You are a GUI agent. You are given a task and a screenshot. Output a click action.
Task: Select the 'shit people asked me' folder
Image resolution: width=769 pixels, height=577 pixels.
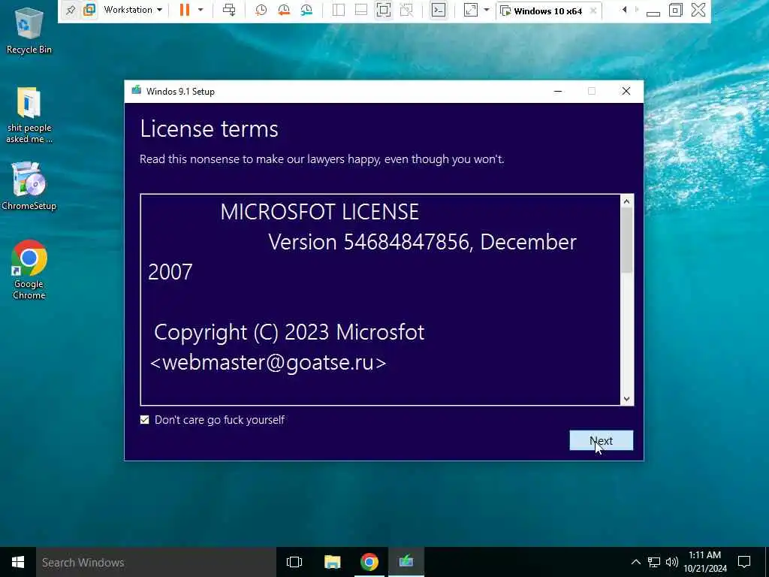click(29, 115)
